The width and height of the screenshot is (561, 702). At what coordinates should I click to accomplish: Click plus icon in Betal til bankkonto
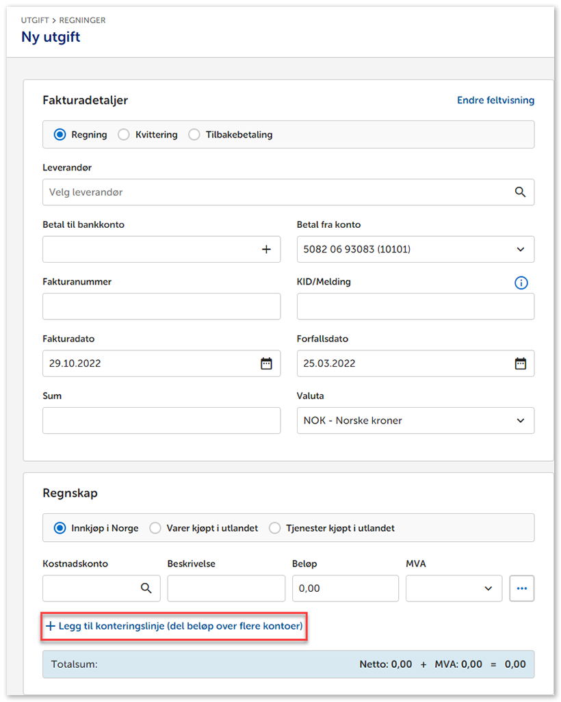pyautogui.click(x=266, y=250)
